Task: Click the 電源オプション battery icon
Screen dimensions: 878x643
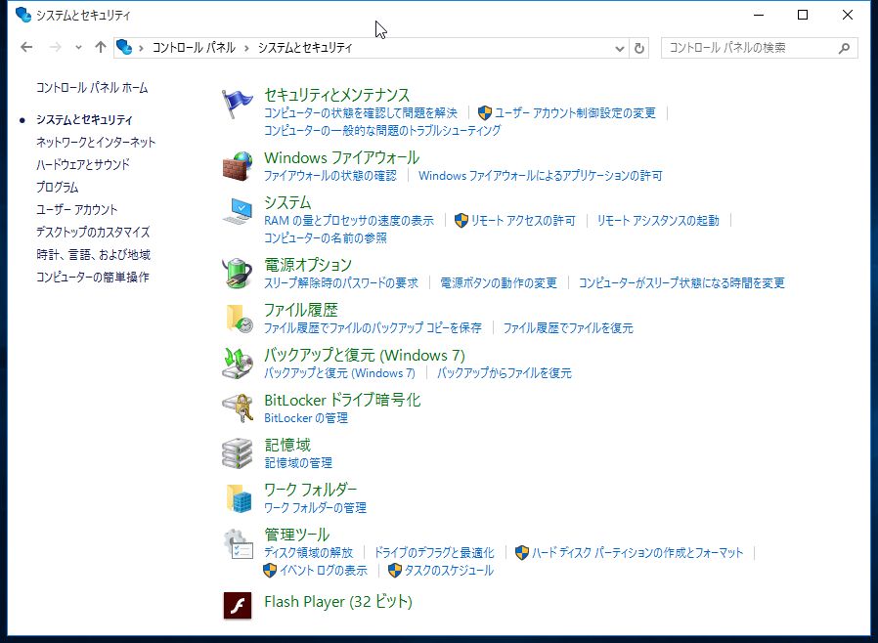Action: pyautogui.click(x=238, y=274)
